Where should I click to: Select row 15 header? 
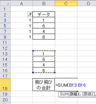pyautogui.click(x=5, y=64)
